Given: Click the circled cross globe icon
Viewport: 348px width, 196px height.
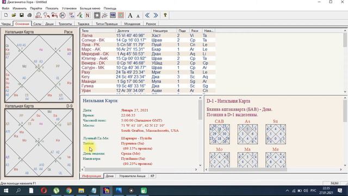Looking at the screenshot, I should point(63,15).
